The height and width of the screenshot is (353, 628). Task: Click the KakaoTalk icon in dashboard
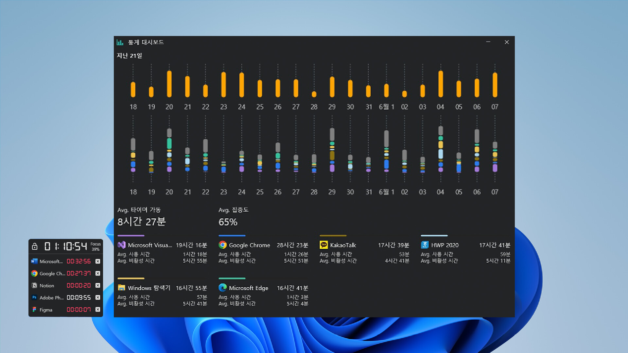pyautogui.click(x=323, y=245)
